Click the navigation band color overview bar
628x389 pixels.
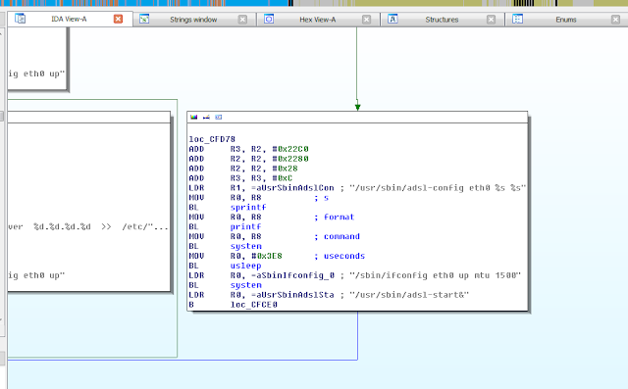(314, 3)
